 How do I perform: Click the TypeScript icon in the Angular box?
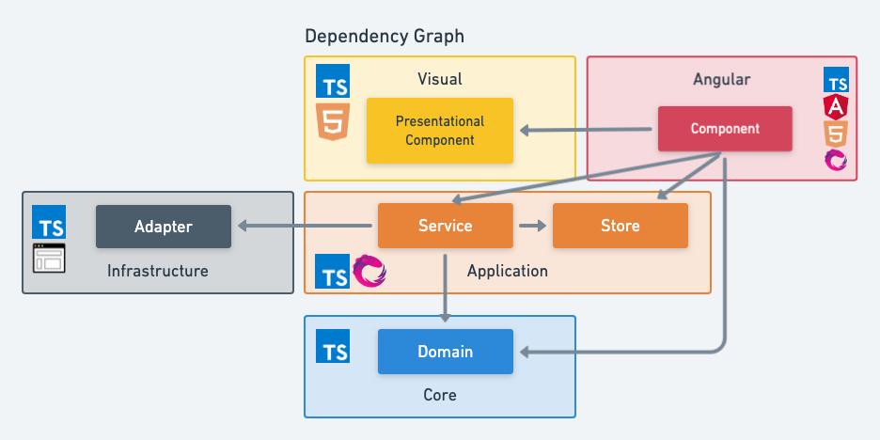(x=836, y=79)
